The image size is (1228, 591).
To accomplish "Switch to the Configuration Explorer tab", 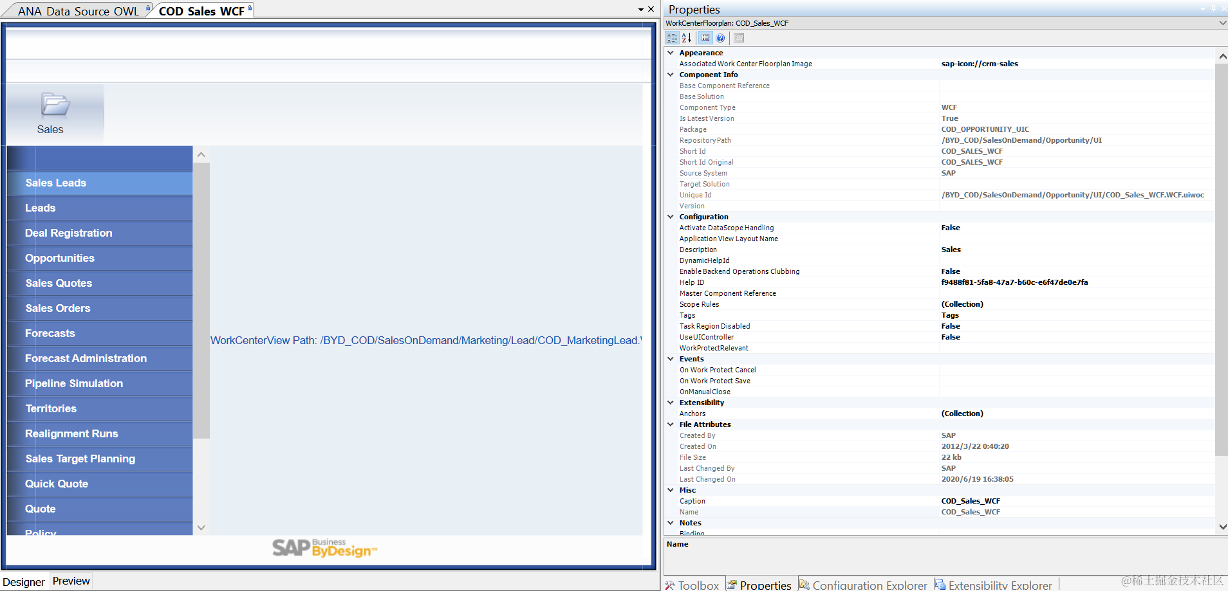I will pos(864,585).
